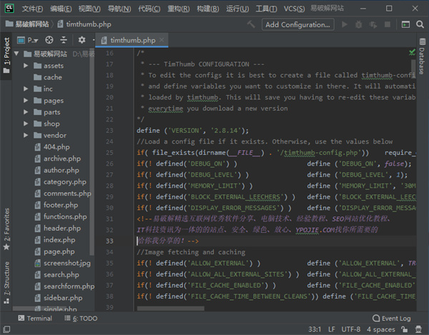This screenshot has width=429, height=335.
Task: Open the 重构(R) menu
Action: pos(179,9)
